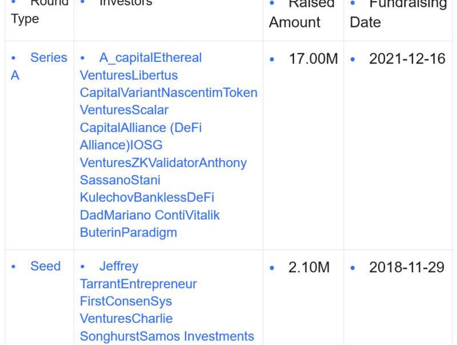Open the DadMariano ContiVitalik link

click(x=150, y=215)
